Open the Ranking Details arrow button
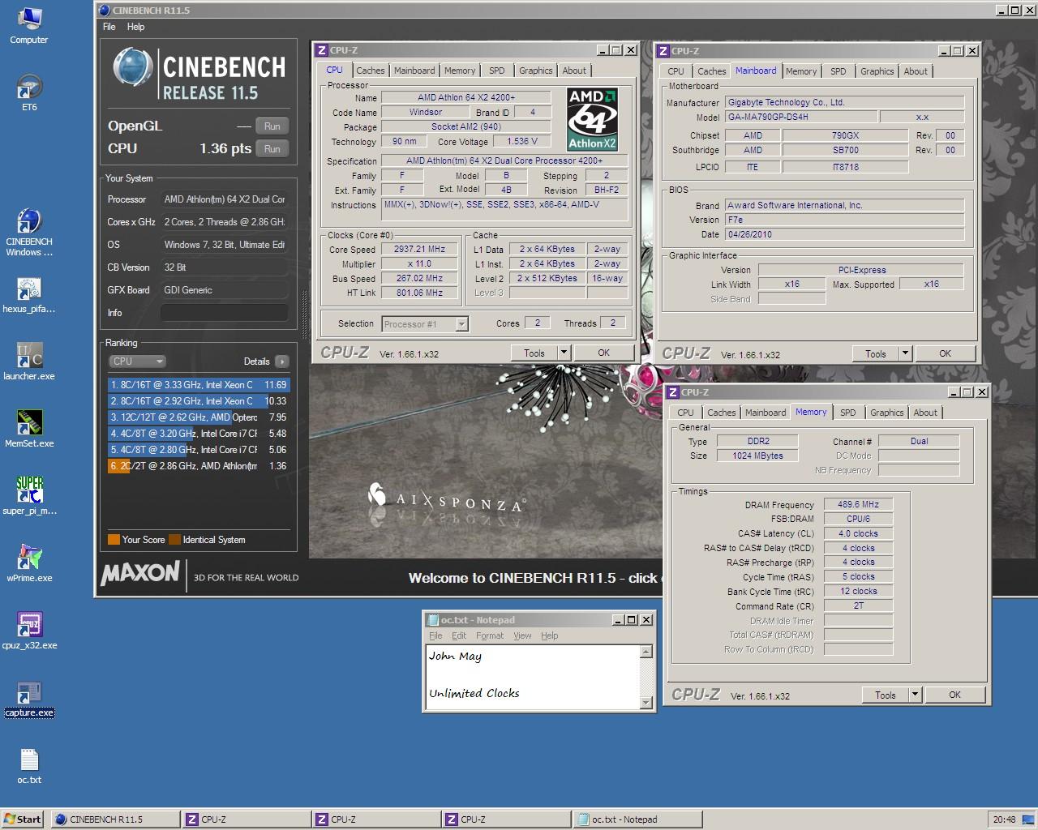 [281, 362]
